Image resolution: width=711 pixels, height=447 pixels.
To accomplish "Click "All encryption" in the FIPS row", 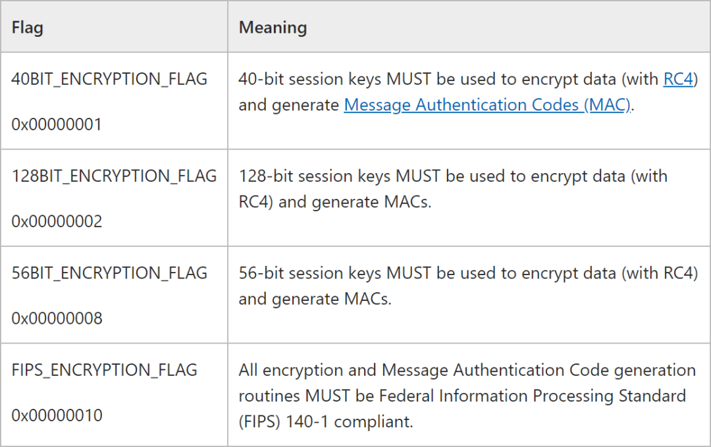I will point(284,371).
